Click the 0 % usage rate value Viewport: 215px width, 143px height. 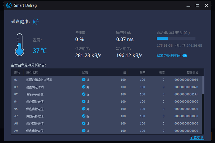tap(80, 39)
